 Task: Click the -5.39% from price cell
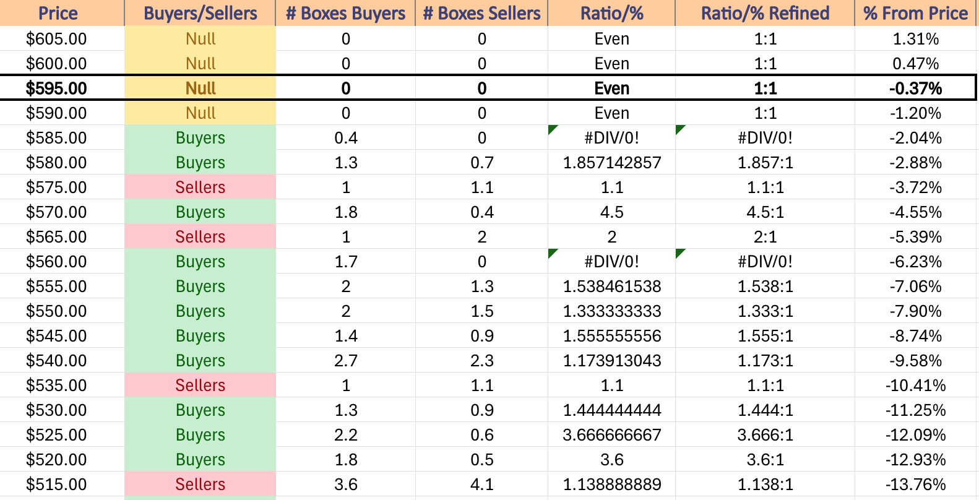(915, 236)
